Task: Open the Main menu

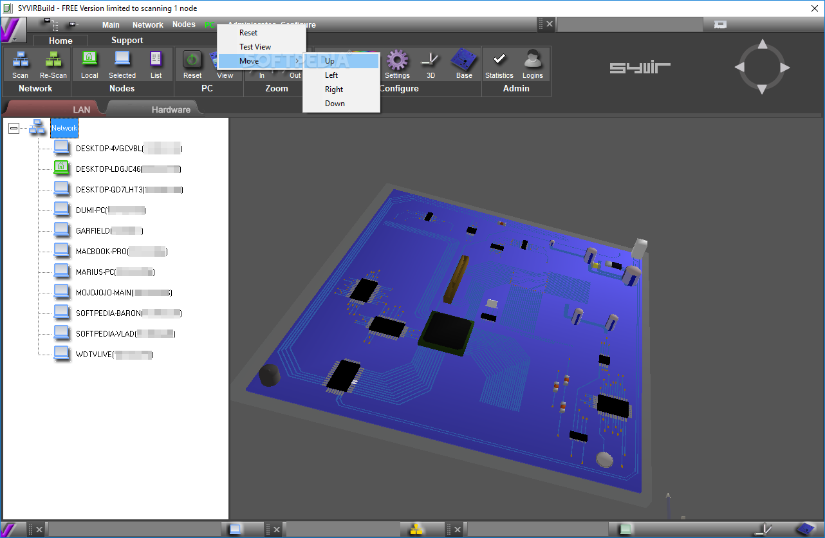Action: pyautogui.click(x=111, y=25)
